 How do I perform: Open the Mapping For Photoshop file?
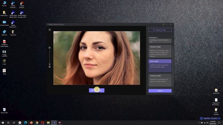point(216,102)
